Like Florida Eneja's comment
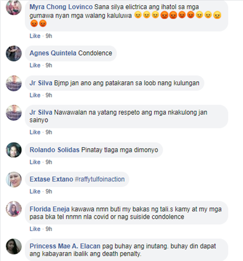The image size is (243, 261). [x=35, y=229]
